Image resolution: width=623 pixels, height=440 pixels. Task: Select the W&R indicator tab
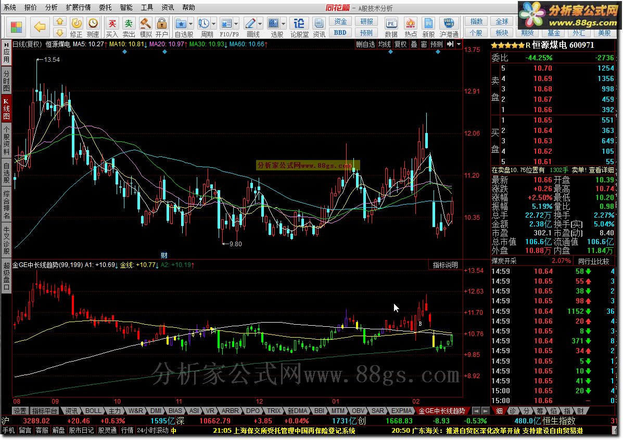(135, 411)
